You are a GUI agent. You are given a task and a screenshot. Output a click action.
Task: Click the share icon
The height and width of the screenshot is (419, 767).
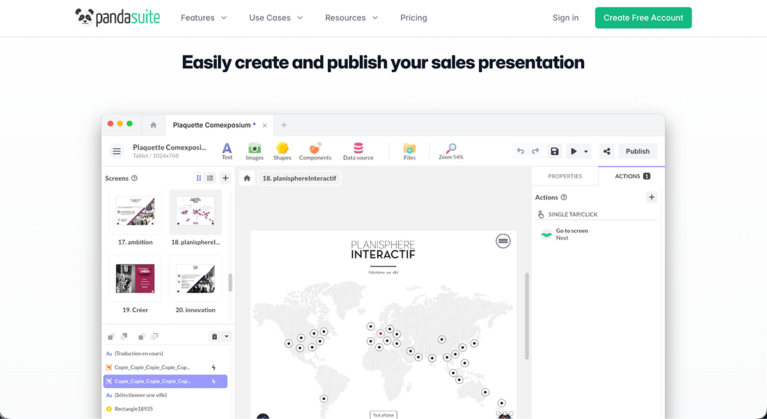click(607, 151)
